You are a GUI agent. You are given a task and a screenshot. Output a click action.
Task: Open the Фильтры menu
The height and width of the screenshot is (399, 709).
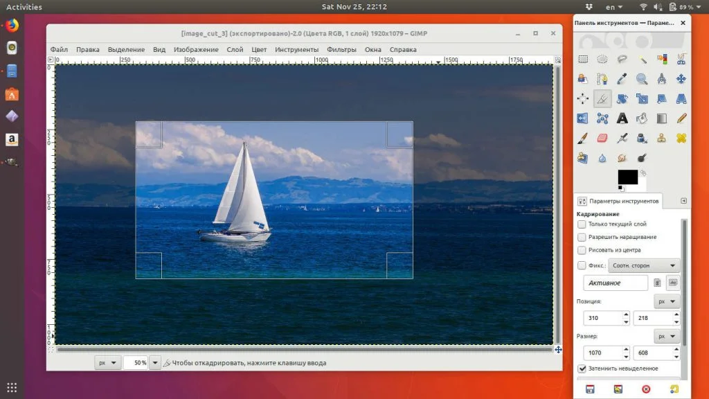click(342, 50)
